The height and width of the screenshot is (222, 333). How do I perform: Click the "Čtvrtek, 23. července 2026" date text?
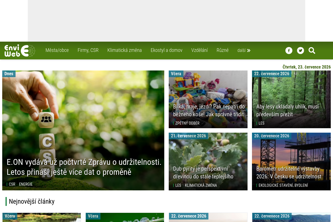point(307,67)
